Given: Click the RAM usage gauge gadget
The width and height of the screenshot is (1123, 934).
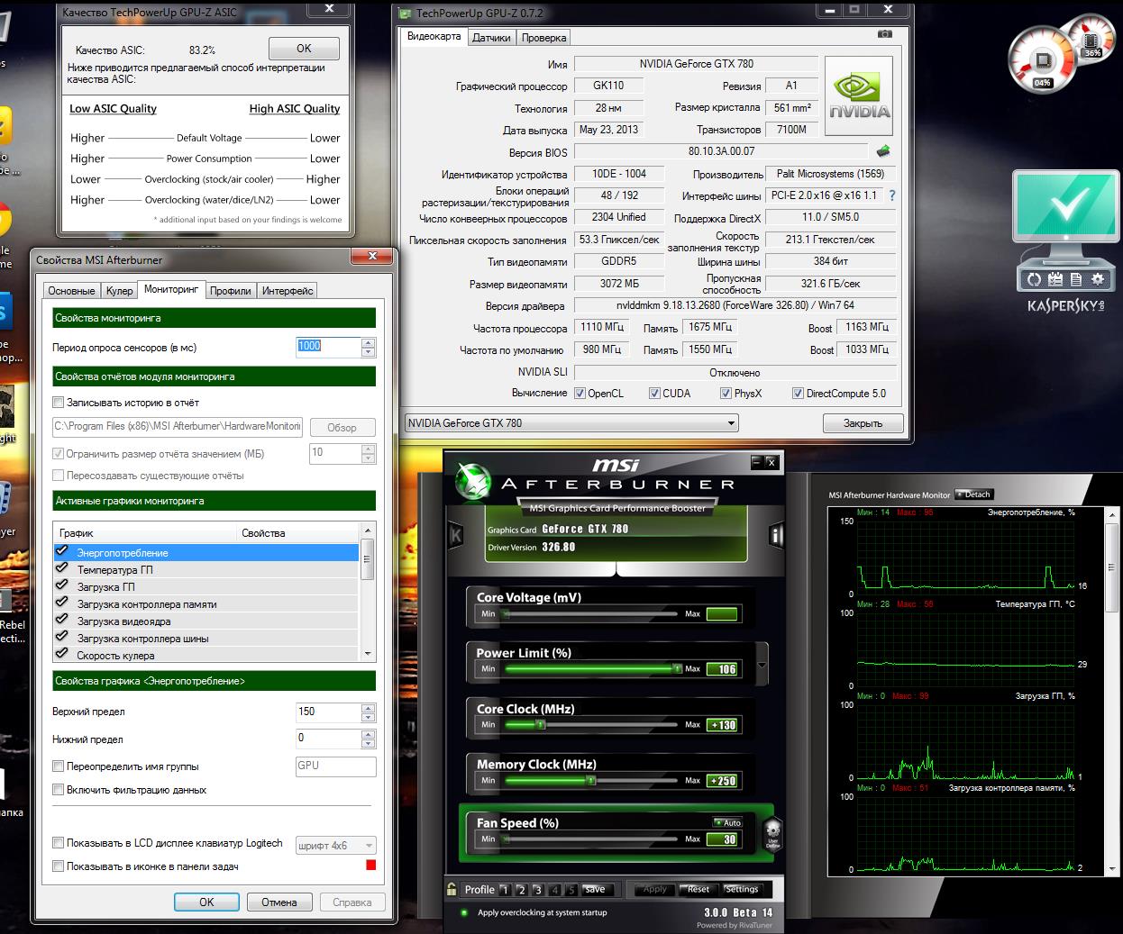Looking at the screenshot, I should pos(1091,39).
